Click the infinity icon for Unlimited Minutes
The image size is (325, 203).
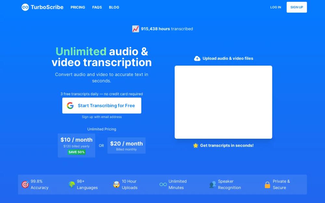point(163,184)
